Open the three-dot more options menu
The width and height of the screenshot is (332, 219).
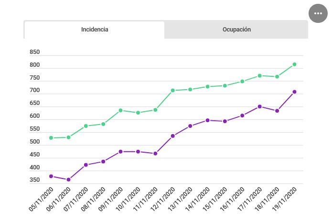[x=318, y=13]
